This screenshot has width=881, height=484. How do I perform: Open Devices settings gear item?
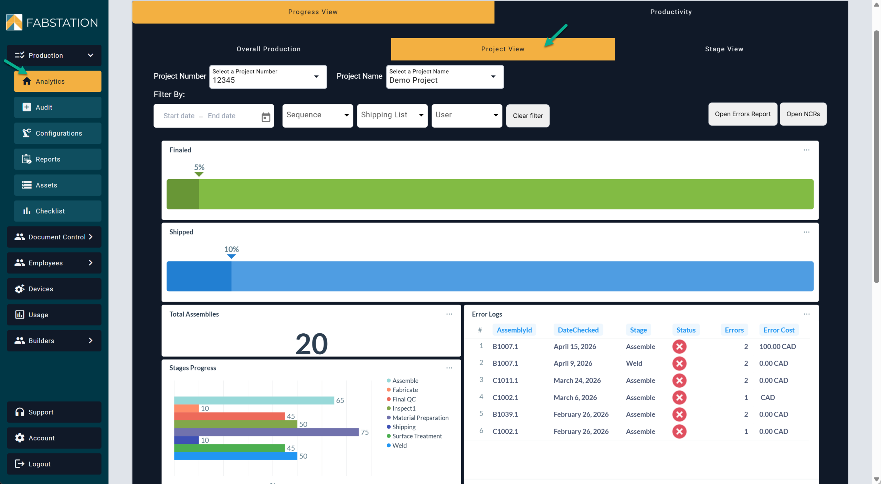(54, 289)
